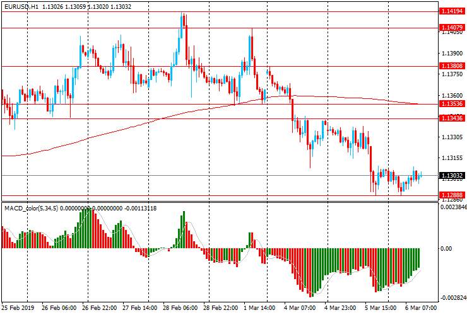This screenshot has width=467, height=315.
Task: Click the MACD 0.00 zero-level axis label
Action: (446, 249)
